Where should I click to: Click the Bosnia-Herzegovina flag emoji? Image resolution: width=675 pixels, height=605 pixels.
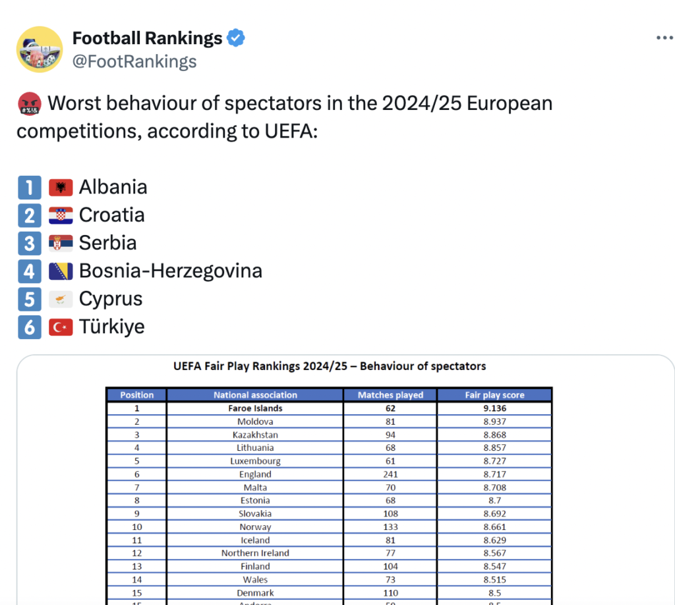(x=61, y=271)
